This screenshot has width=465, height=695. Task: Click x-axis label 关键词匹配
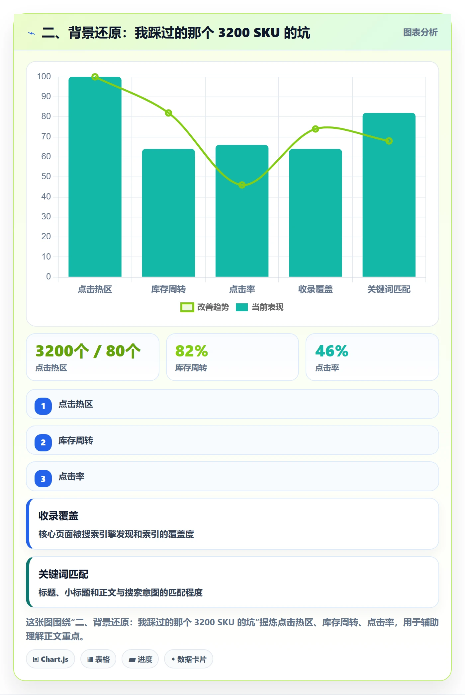click(x=389, y=289)
